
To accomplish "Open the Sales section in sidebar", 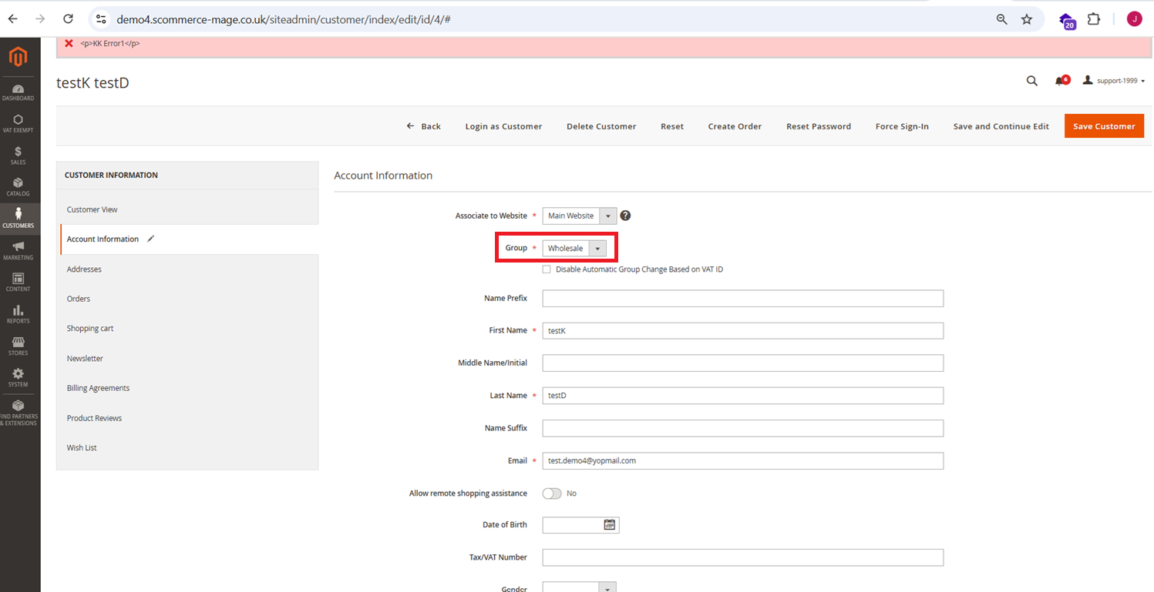I will click(18, 155).
